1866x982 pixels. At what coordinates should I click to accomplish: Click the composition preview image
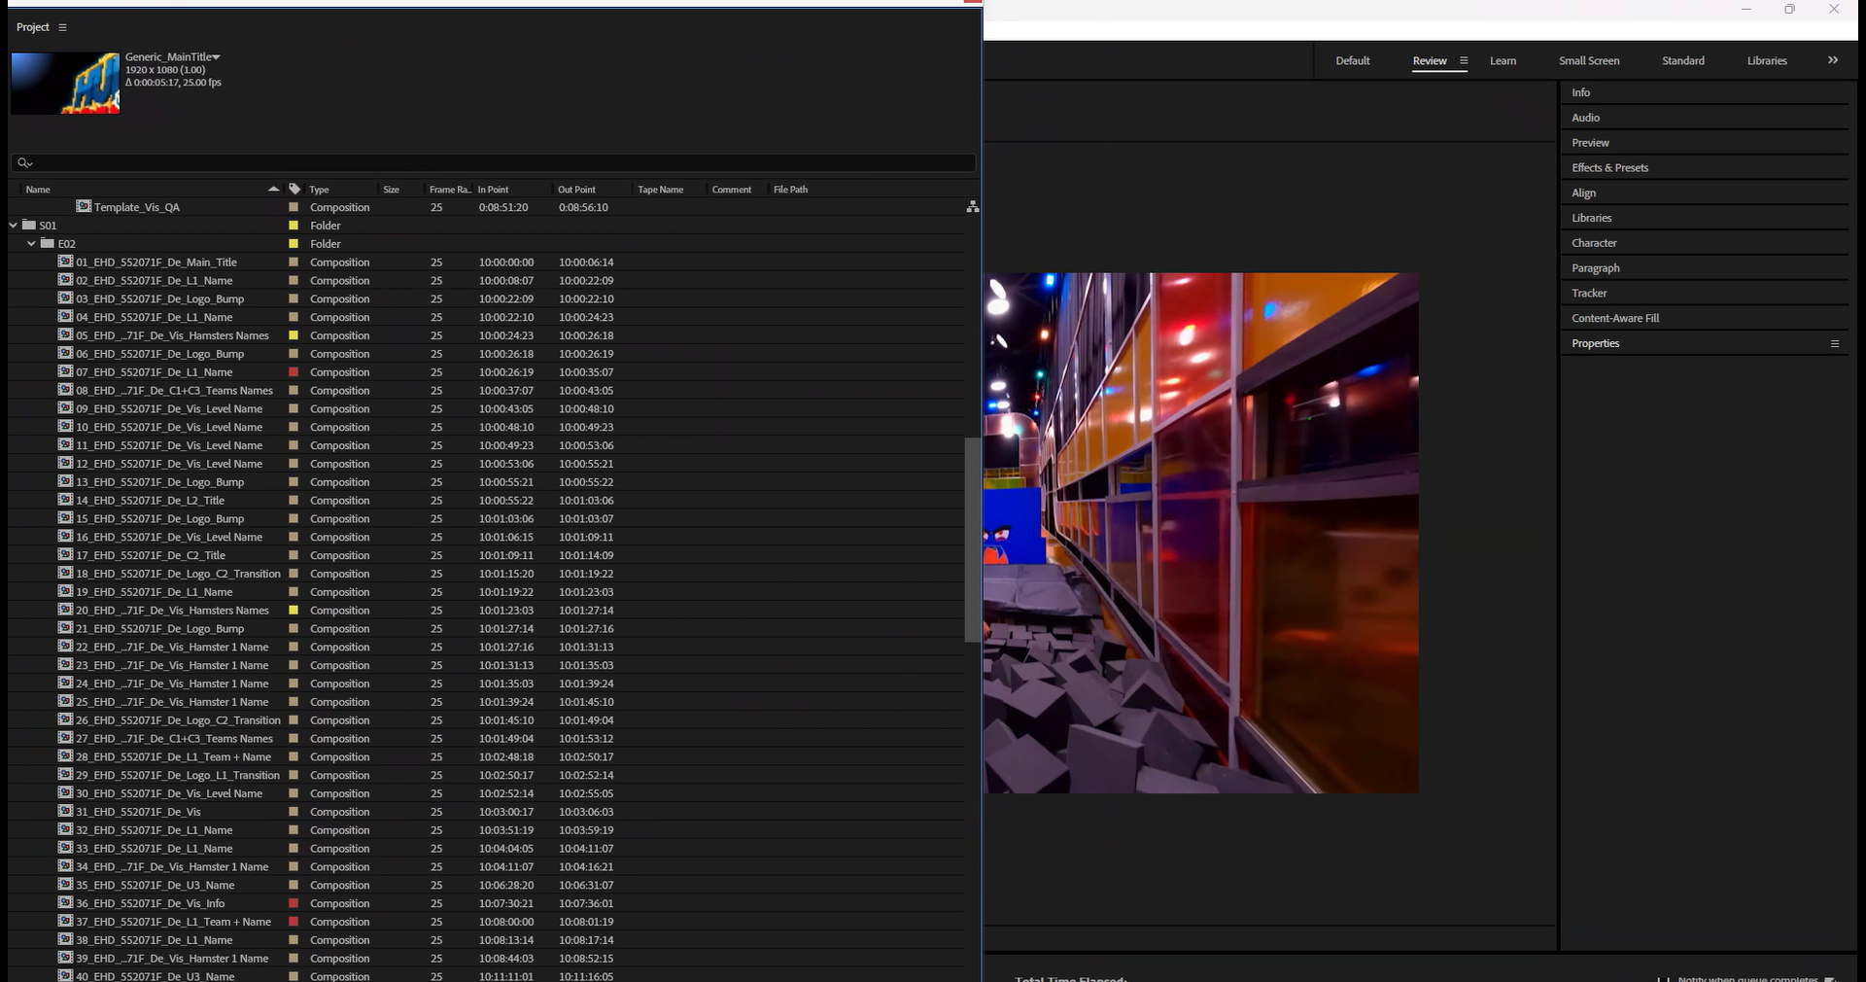[1201, 533]
